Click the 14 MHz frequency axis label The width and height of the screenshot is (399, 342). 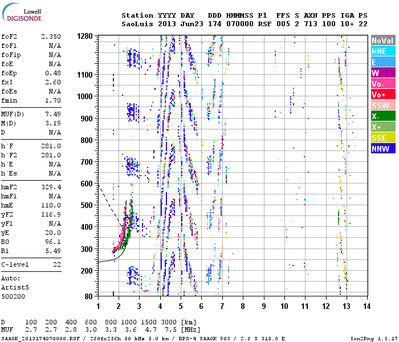(x=367, y=306)
